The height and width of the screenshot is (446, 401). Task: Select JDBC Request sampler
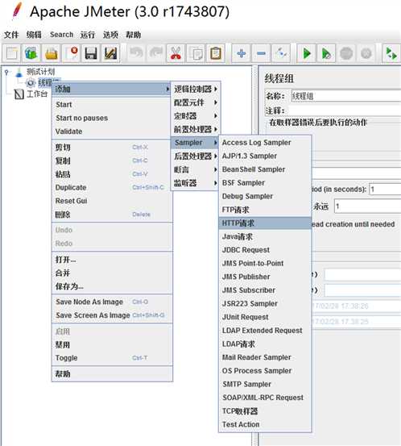pyautogui.click(x=265, y=250)
